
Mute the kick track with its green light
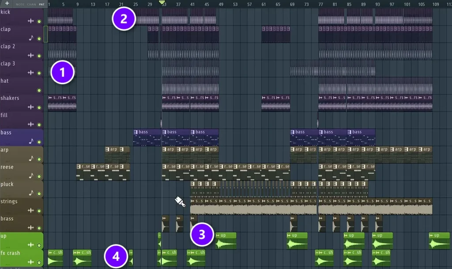(x=39, y=22)
